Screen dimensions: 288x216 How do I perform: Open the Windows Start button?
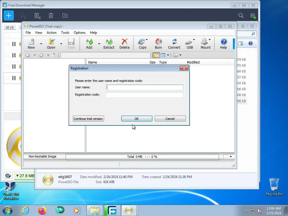[x=8, y=210]
